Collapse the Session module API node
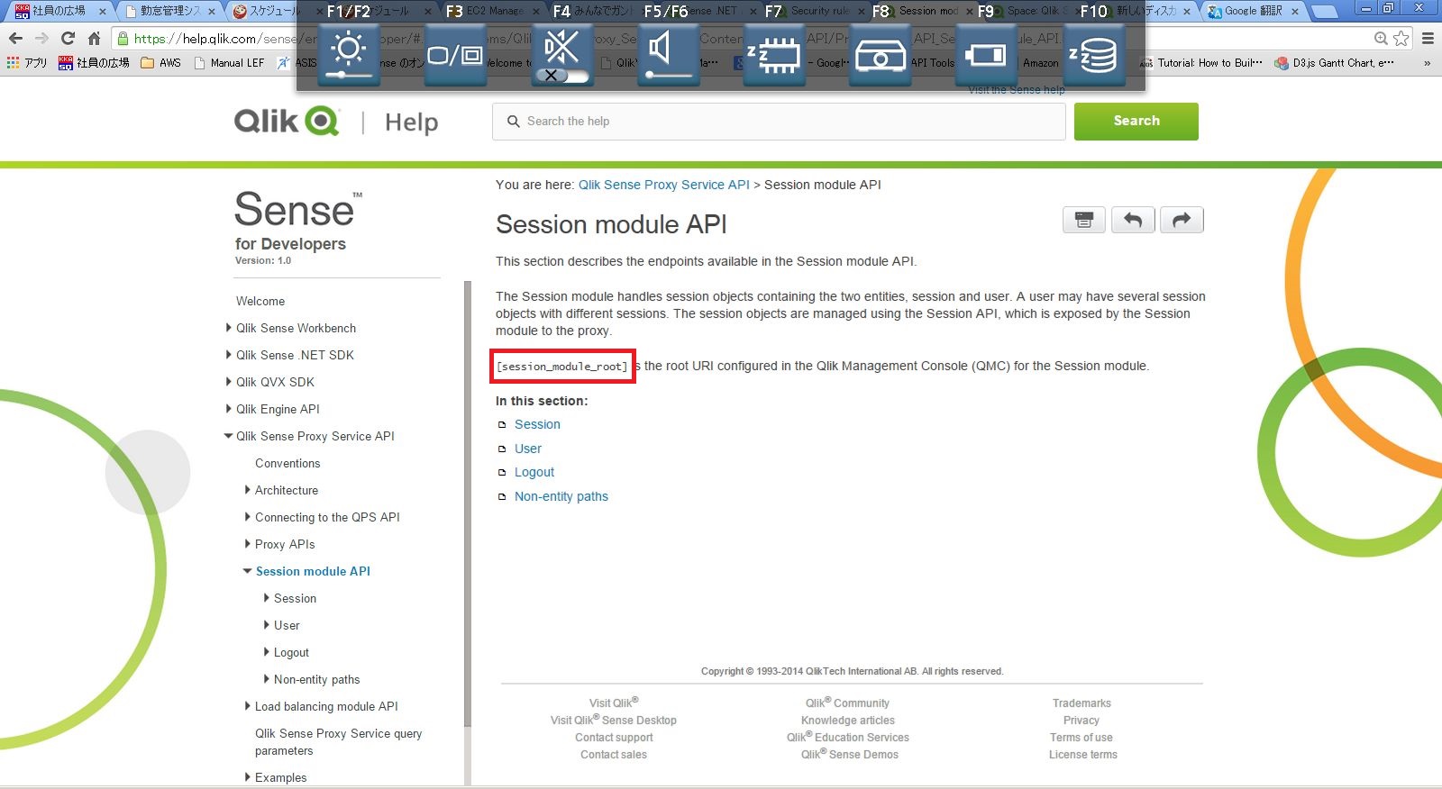 click(x=248, y=571)
